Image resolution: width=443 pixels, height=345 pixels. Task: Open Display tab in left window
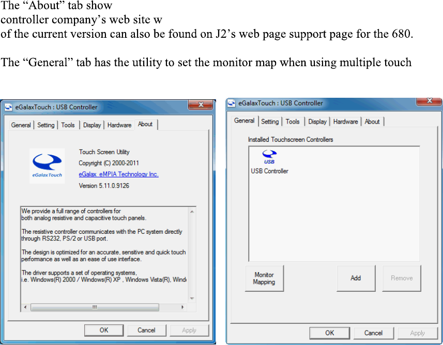point(92,125)
